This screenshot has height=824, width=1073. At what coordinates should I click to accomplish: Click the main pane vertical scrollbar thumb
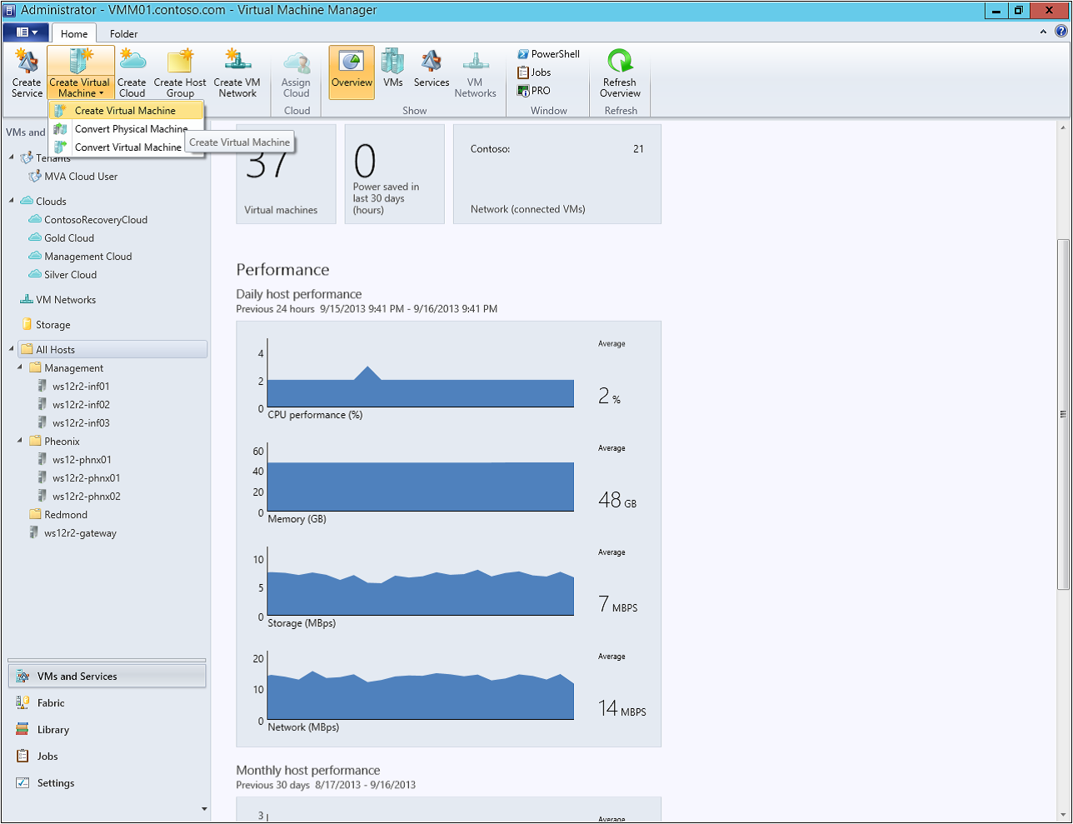[x=1062, y=413]
